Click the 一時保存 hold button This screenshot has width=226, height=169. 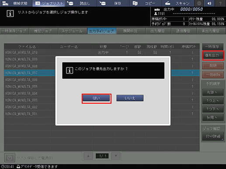212,47
